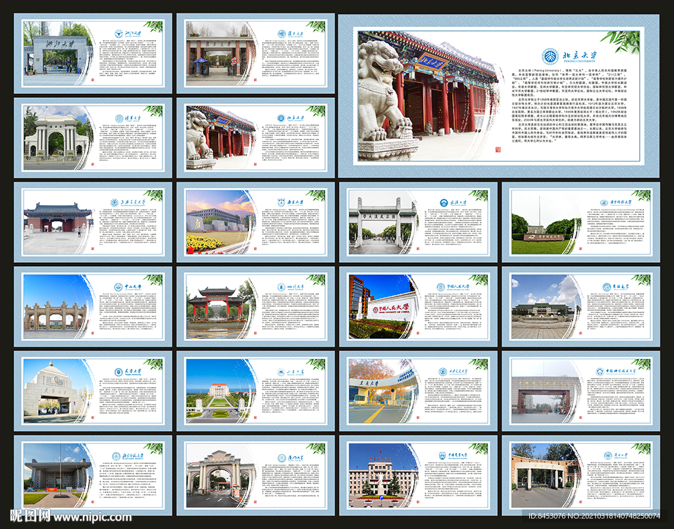
Task: Select the Shandong University aerial campus photo
Action: (221, 391)
